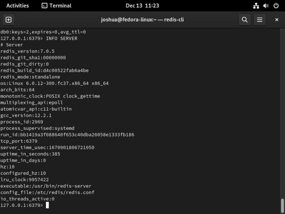The height and width of the screenshot is (214, 285).
Task: Open the calendar from Dec 13 11:23 clock
Action: pyautogui.click(x=142, y=6)
